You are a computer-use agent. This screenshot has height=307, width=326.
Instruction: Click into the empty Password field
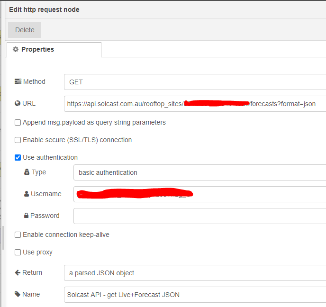pyautogui.click(x=199, y=216)
